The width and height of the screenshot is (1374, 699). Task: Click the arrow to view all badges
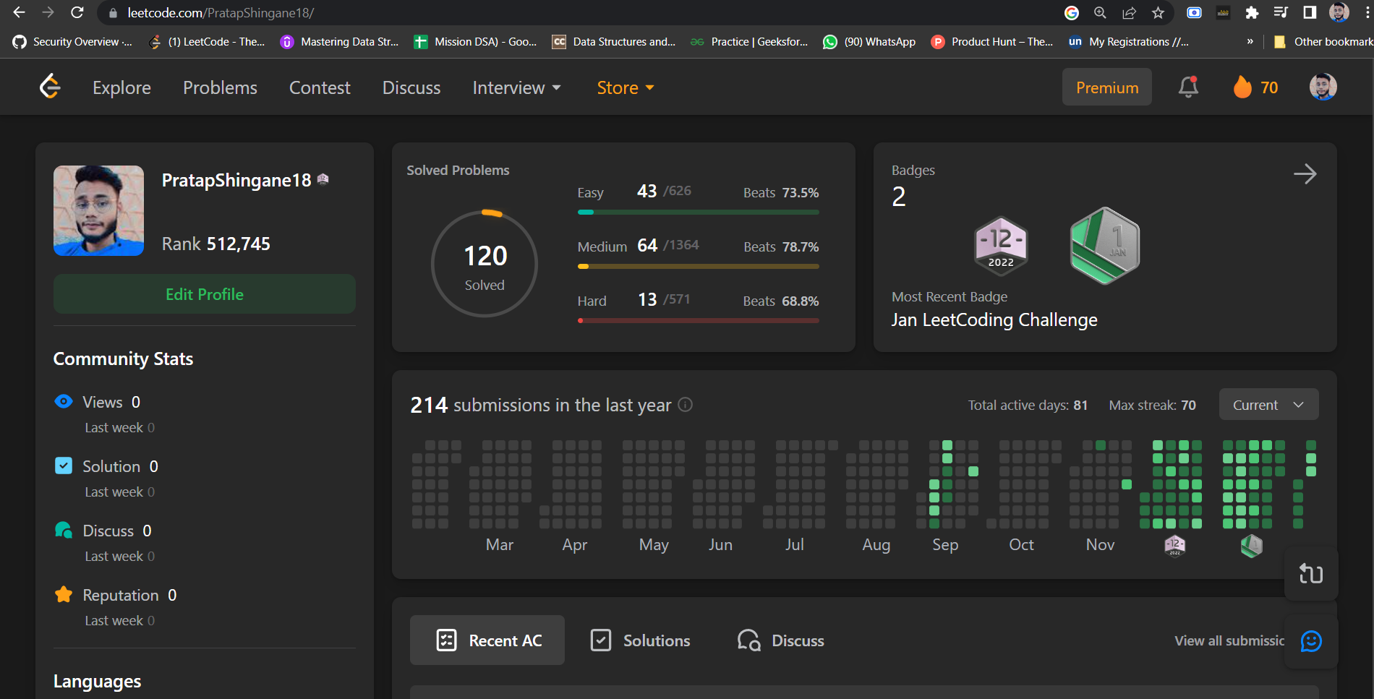pos(1305,173)
